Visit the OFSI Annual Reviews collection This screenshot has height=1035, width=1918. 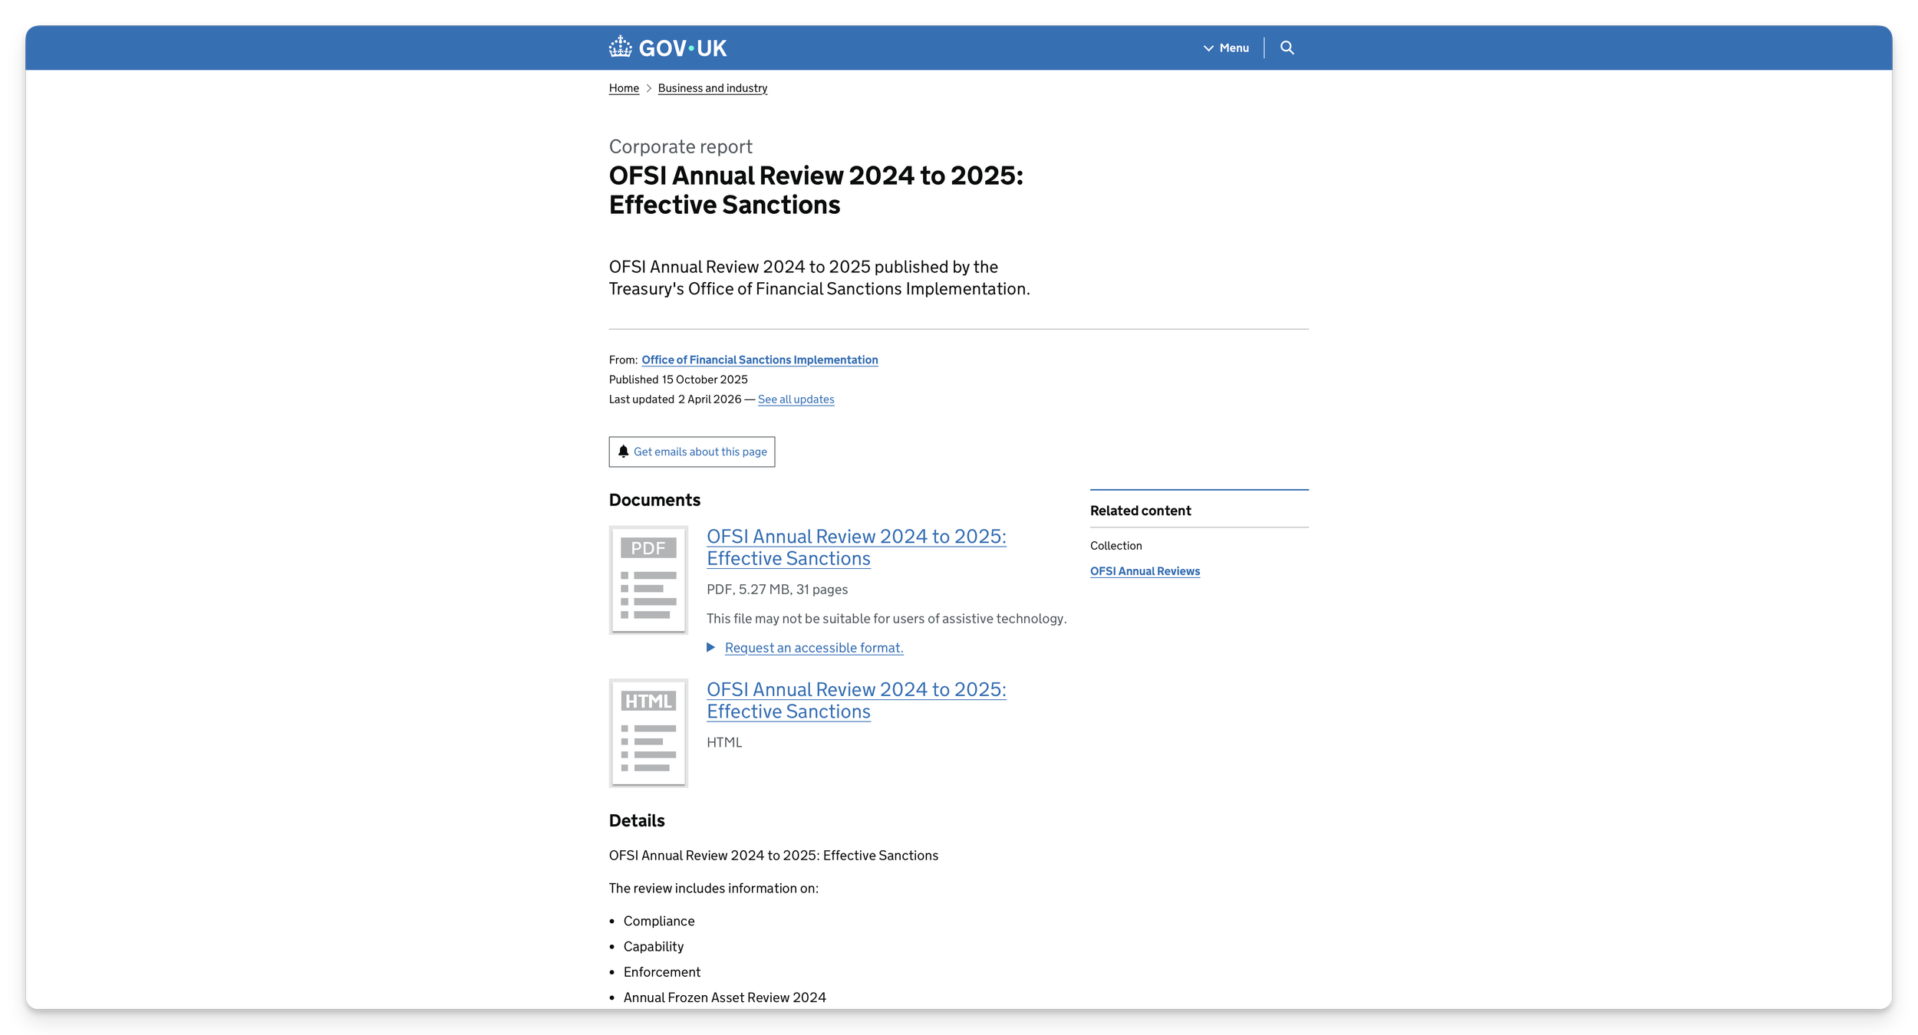click(1144, 570)
